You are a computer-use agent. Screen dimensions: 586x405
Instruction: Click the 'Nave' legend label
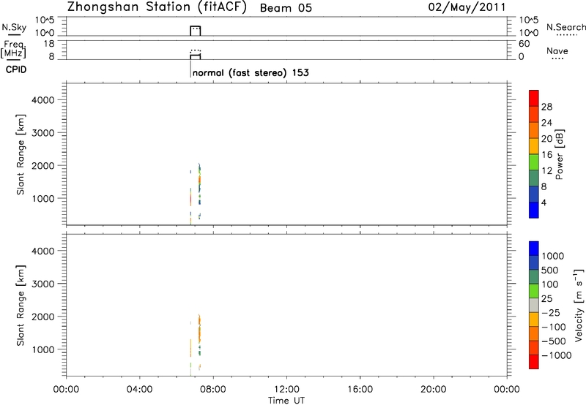[557, 50]
